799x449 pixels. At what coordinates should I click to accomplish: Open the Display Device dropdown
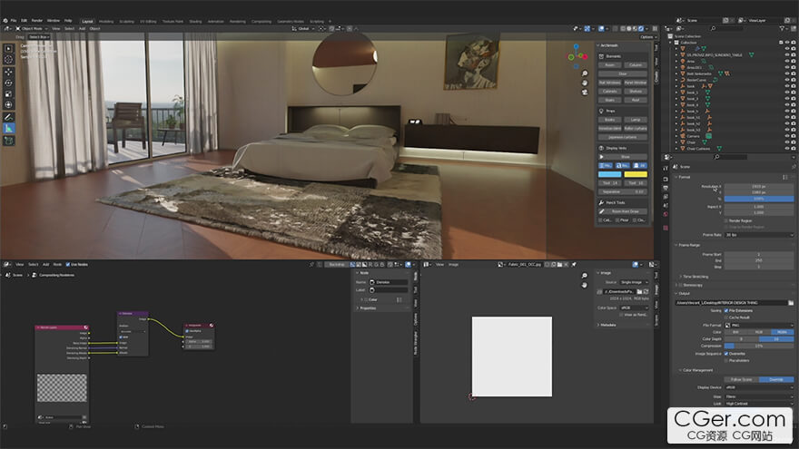tap(759, 387)
